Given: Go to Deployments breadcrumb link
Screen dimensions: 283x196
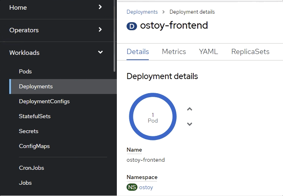Looking at the screenshot, I should point(142,12).
